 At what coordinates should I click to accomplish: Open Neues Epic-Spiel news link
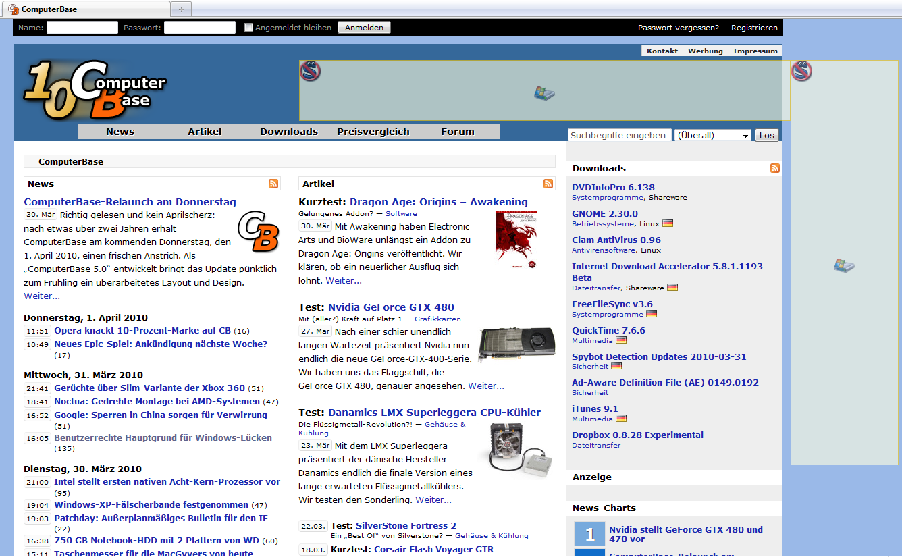(x=161, y=344)
